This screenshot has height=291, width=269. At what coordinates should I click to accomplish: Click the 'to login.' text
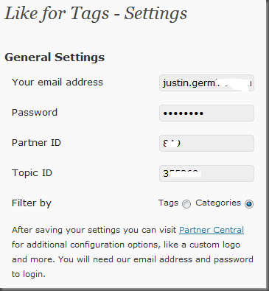pos(29,274)
